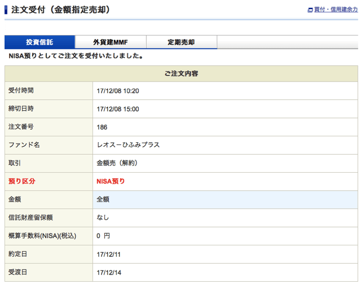Click the red NISA預り value

click(110, 181)
